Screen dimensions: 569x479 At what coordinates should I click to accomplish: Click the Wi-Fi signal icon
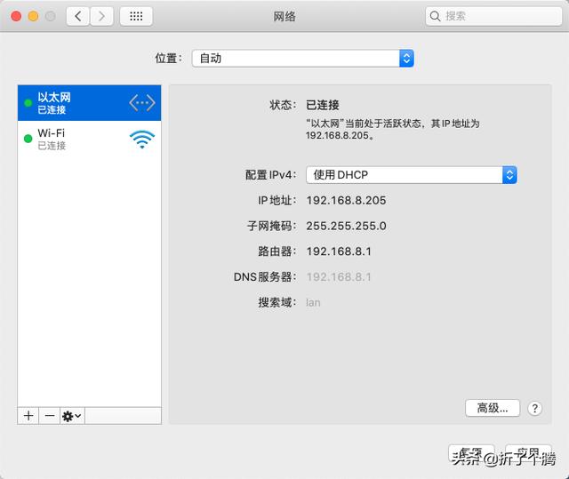[142, 140]
